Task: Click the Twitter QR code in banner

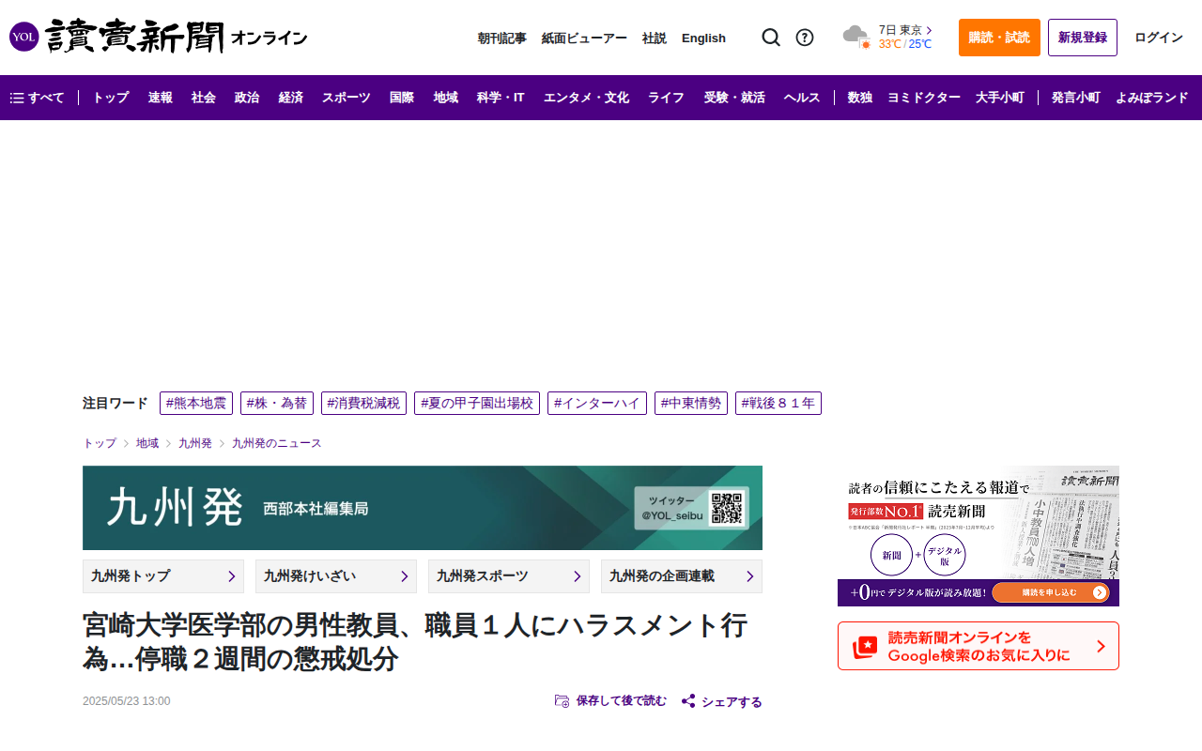Action: point(726,508)
